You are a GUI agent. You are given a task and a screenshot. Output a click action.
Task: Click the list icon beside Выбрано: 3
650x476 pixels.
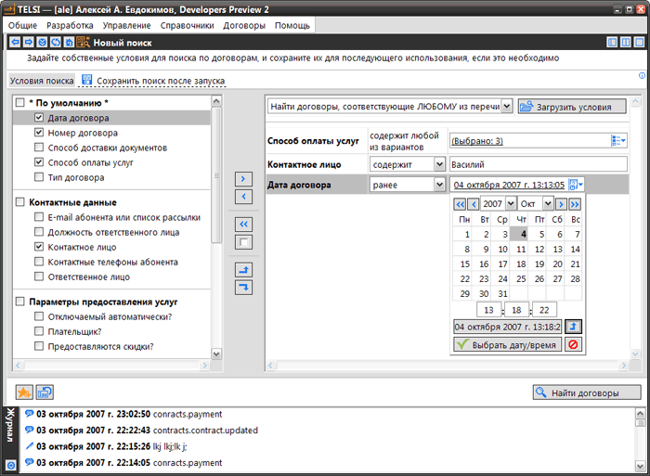click(x=618, y=140)
